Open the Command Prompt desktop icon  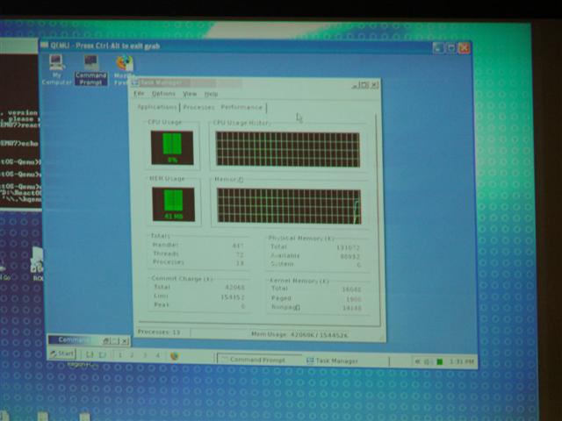(90, 64)
